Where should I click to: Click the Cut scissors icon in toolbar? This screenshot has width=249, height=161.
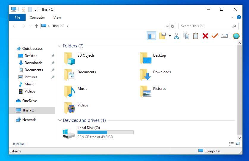(176, 36)
